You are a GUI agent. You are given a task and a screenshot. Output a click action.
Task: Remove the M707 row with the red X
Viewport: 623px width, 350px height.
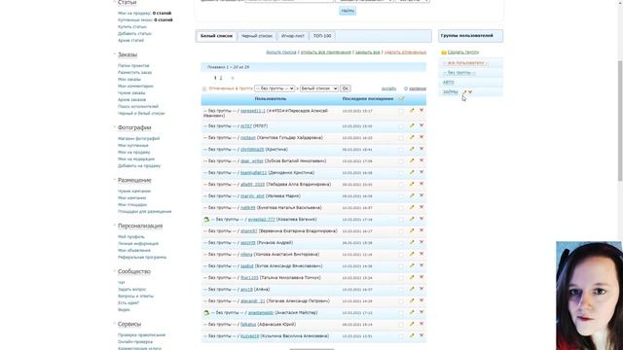point(421,125)
